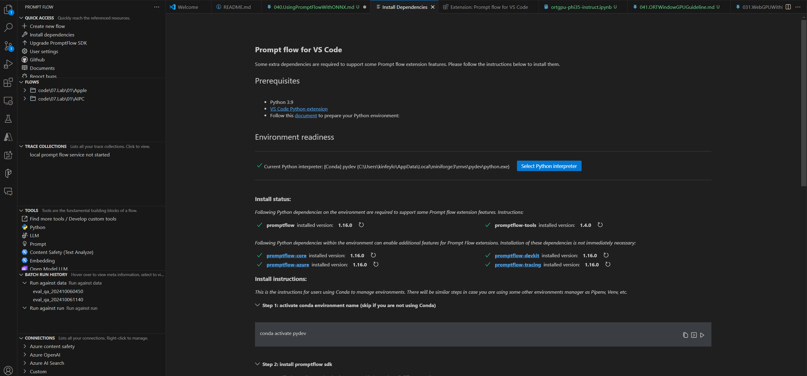Collapse Step 2 install promptflow sdk
This screenshot has height=376, width=807.
click(x=257, y=364)
